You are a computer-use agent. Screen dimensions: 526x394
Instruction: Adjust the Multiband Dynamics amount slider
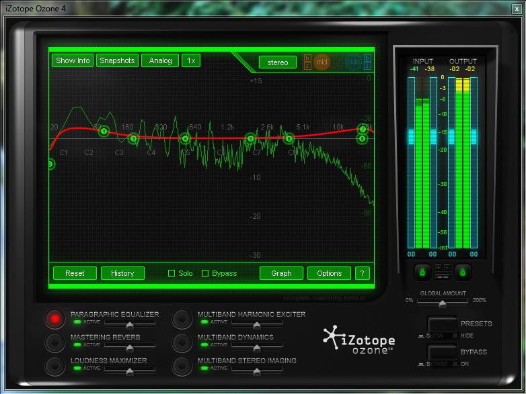click(257, 348)
